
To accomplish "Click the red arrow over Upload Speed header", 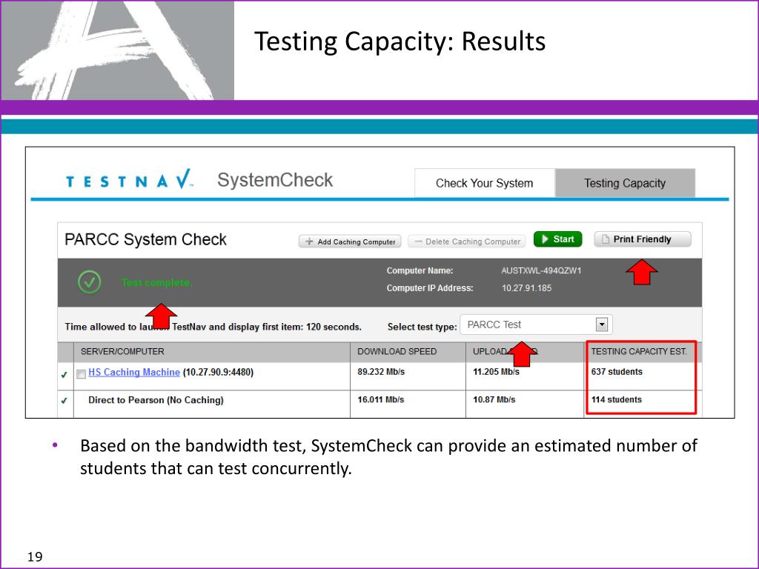I will click(521, 353).
